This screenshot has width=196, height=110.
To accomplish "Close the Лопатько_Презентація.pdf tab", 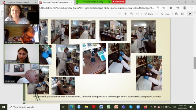I will 35,2.
